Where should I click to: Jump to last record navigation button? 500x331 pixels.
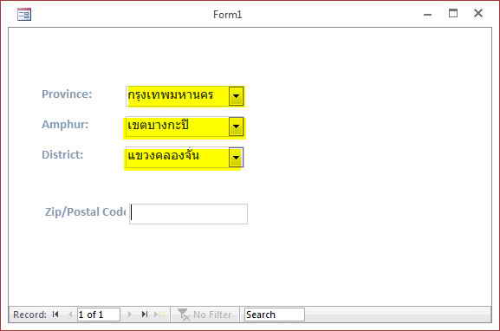point(144,315)
